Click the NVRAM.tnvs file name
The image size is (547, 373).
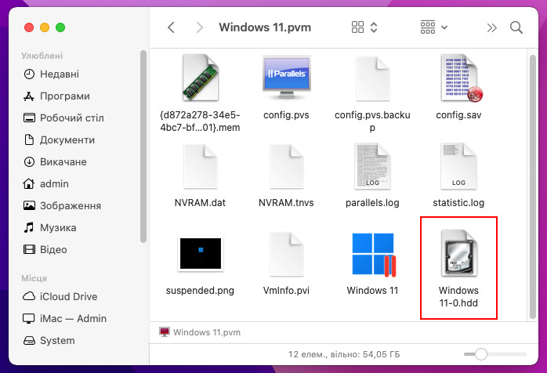click(286, 203)
